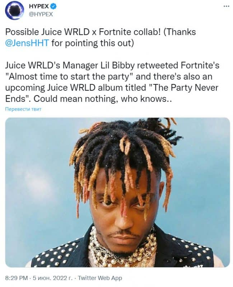
Task: Click the line ending with 'who knows..'
Action: (x=88, y=99)
